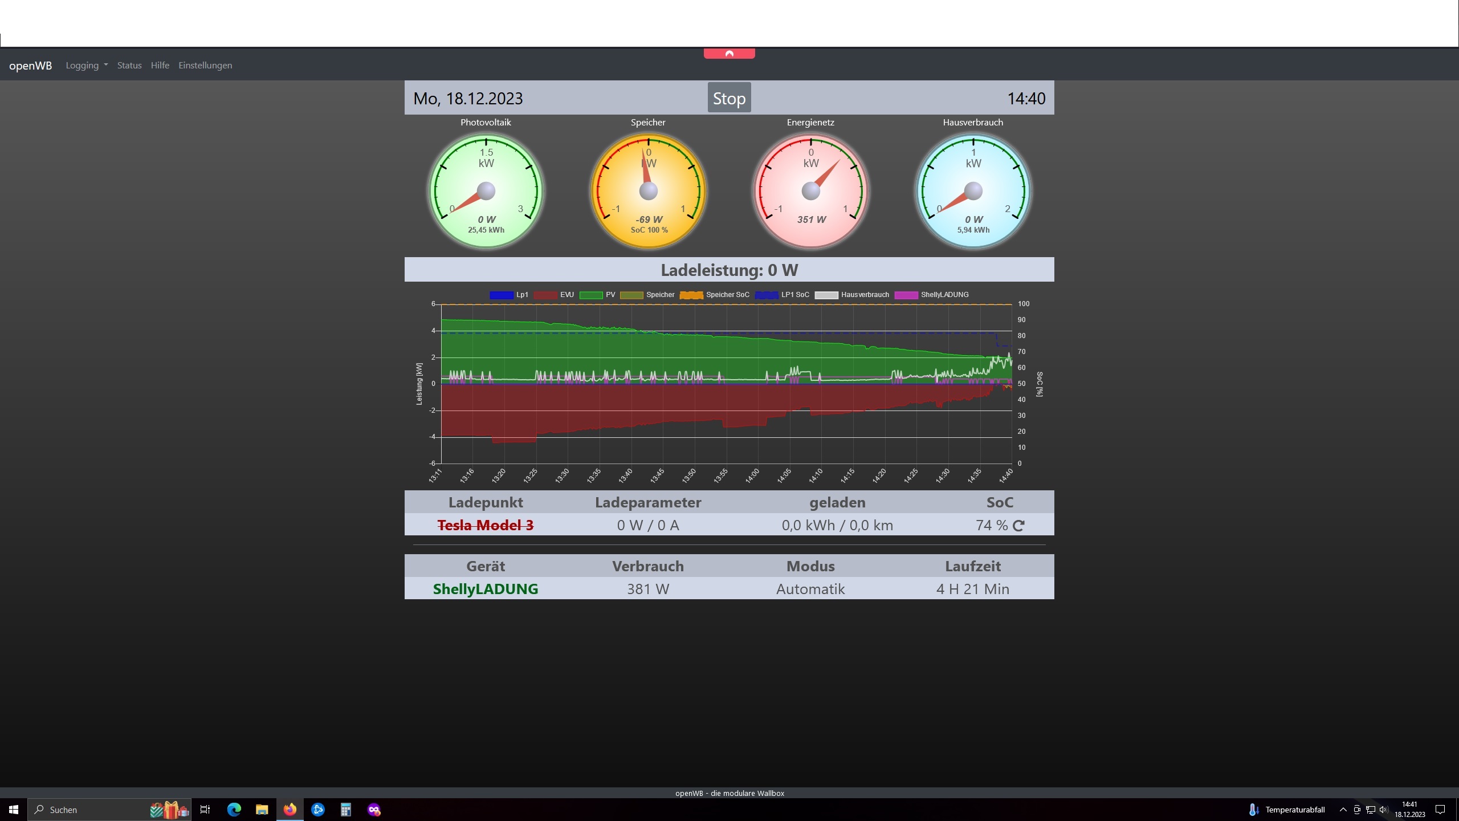Hide the PV series in the chart legend

tap(591, 295)
